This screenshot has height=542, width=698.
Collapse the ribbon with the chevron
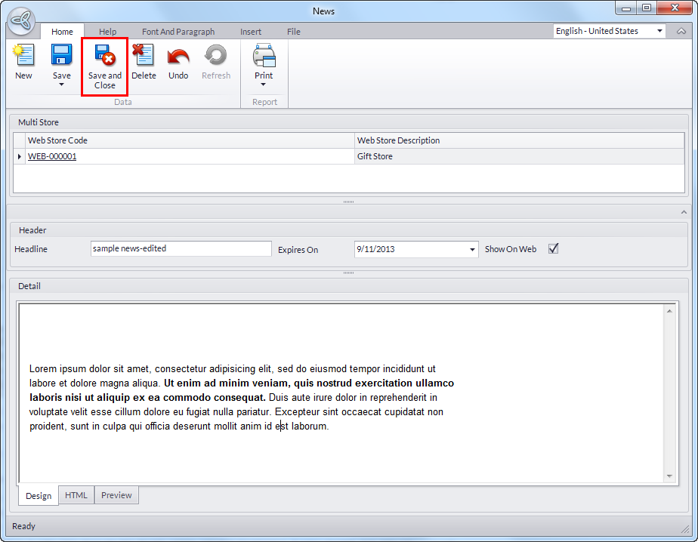pos(681,31)
